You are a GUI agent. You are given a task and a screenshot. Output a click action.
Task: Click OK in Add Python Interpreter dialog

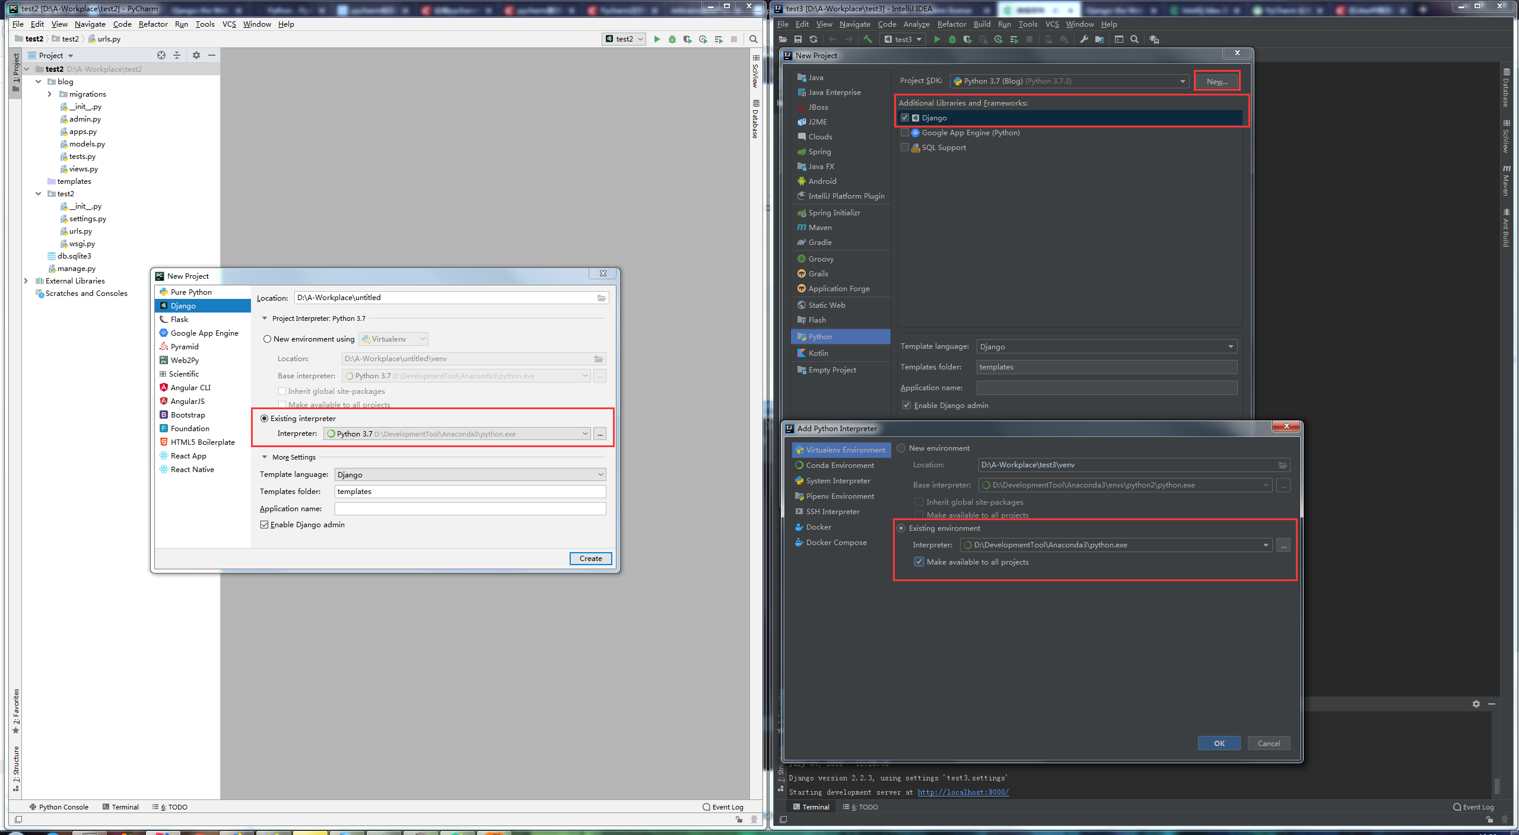1219,743
